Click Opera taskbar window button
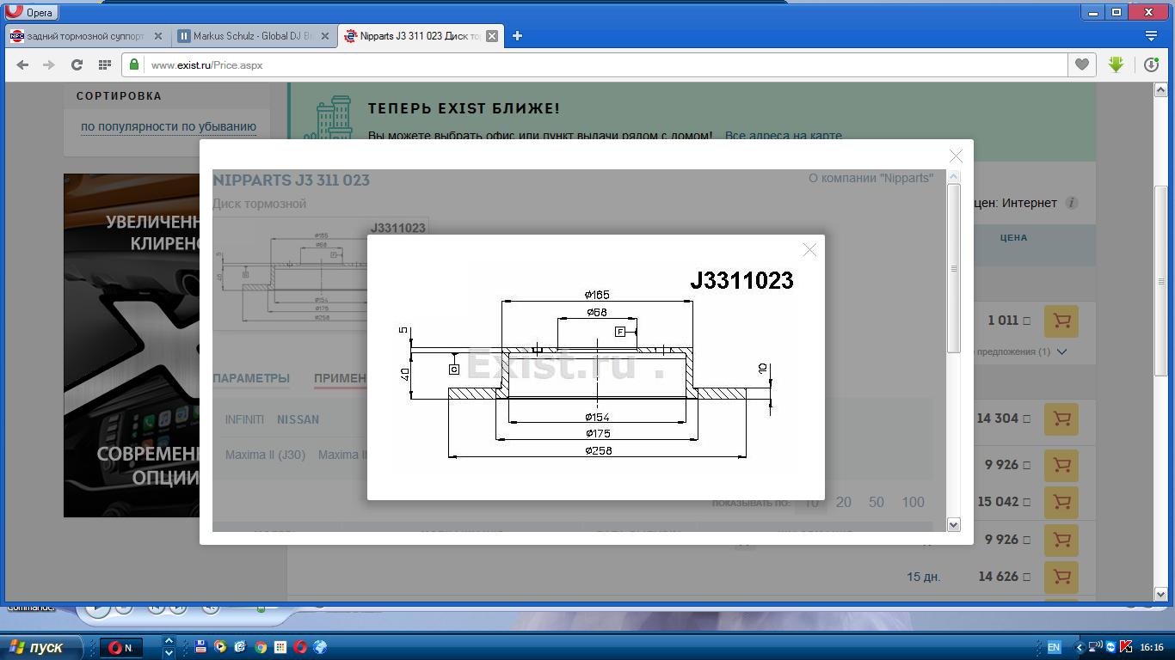 point(121,647)
